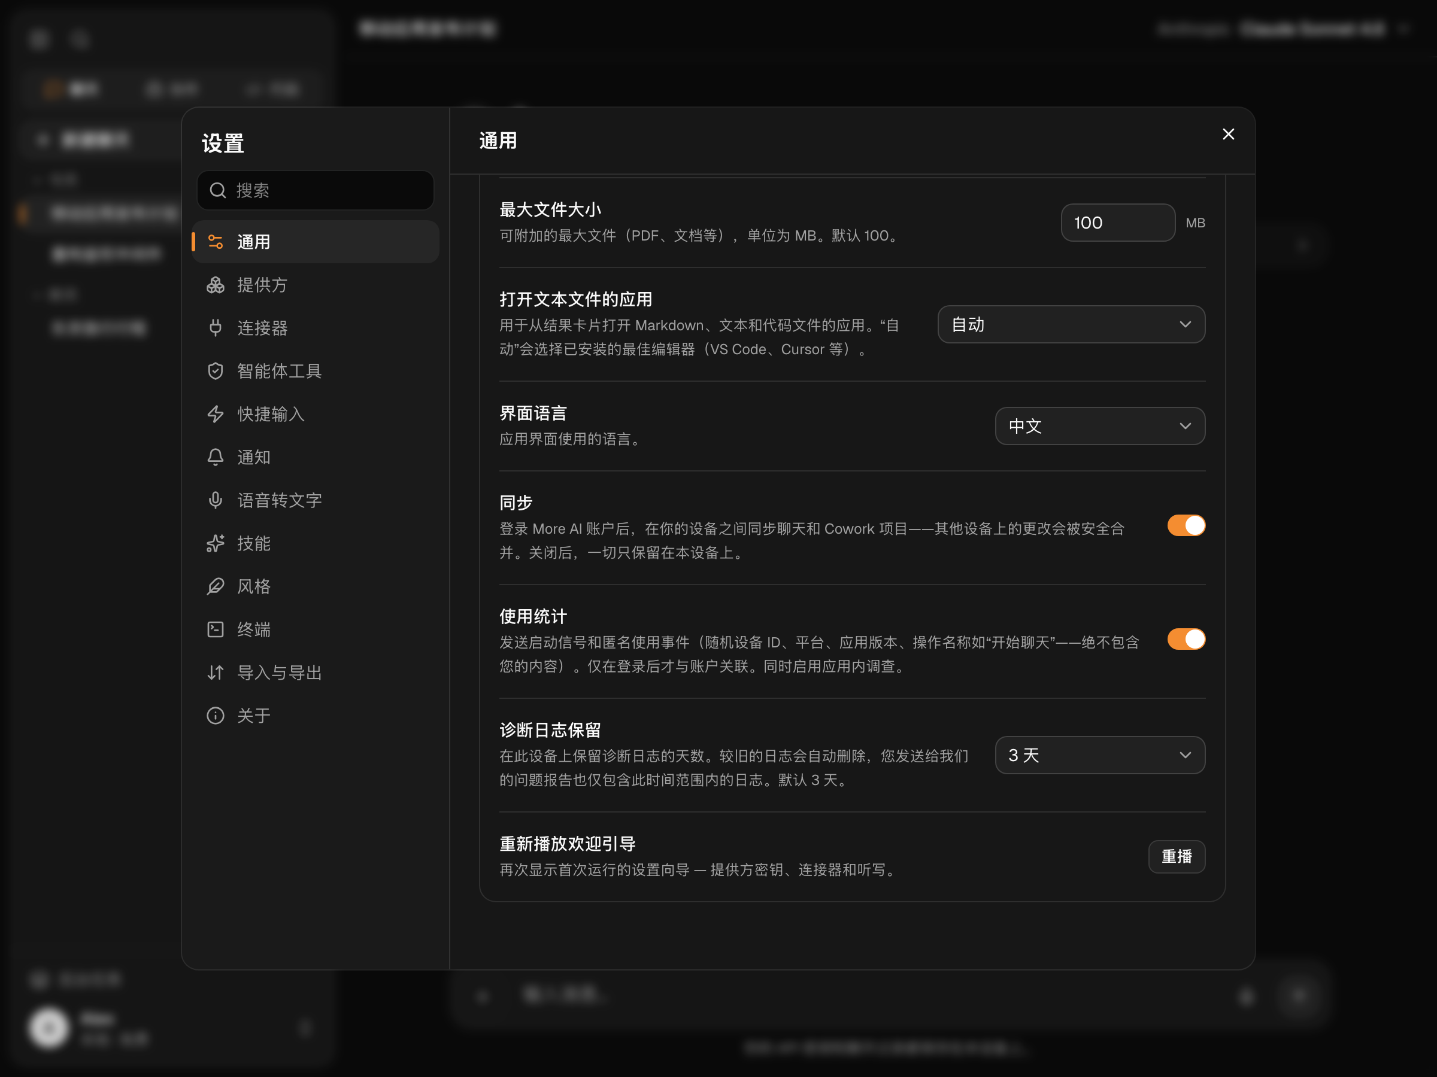This screenshot has height=1077, width=1437.
Task: Open the 打开文本文件的应用 dropdown set to 自动
Action: click(x=1071, y=324)
